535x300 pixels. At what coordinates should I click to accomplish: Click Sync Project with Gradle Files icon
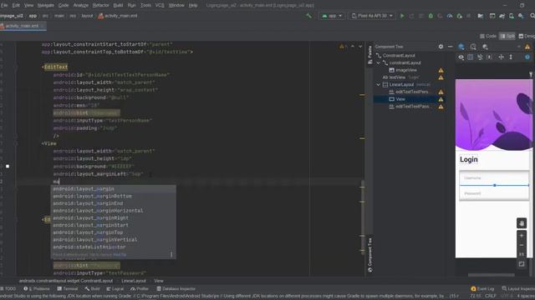(x=502, y=16)
